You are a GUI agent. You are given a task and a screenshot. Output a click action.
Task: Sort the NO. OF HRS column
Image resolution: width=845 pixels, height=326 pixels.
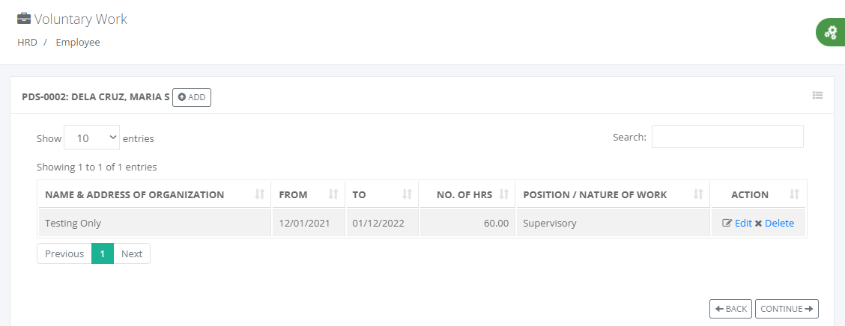point(467,194)
